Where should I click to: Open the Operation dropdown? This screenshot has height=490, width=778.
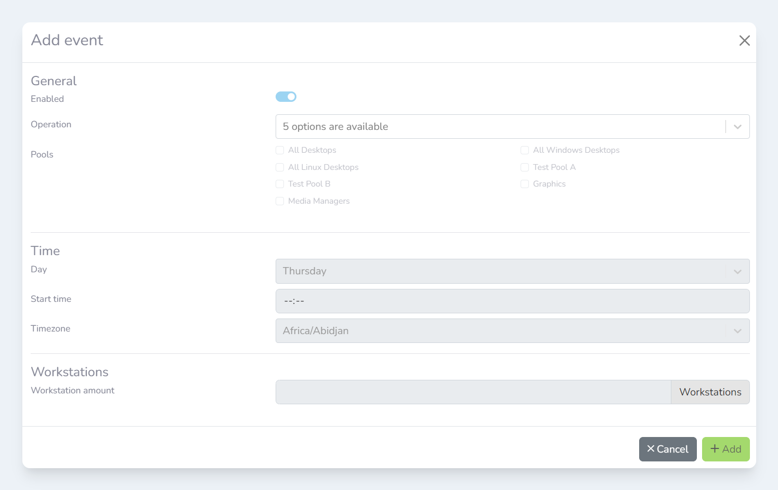[x=499, y=127]
